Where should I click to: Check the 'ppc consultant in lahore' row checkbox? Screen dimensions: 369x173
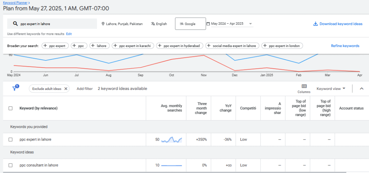(x=10, y=165)
